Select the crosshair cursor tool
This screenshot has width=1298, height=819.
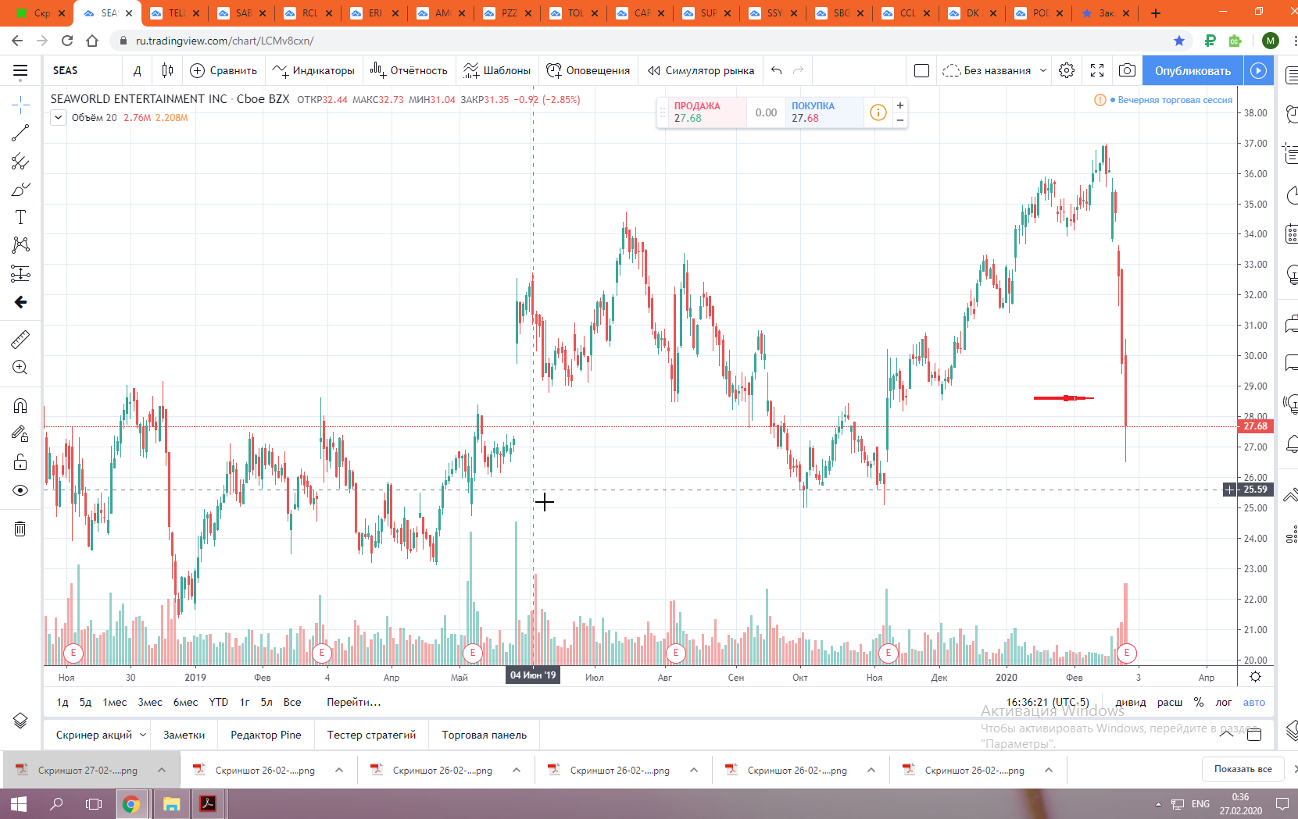pos(20,104)
